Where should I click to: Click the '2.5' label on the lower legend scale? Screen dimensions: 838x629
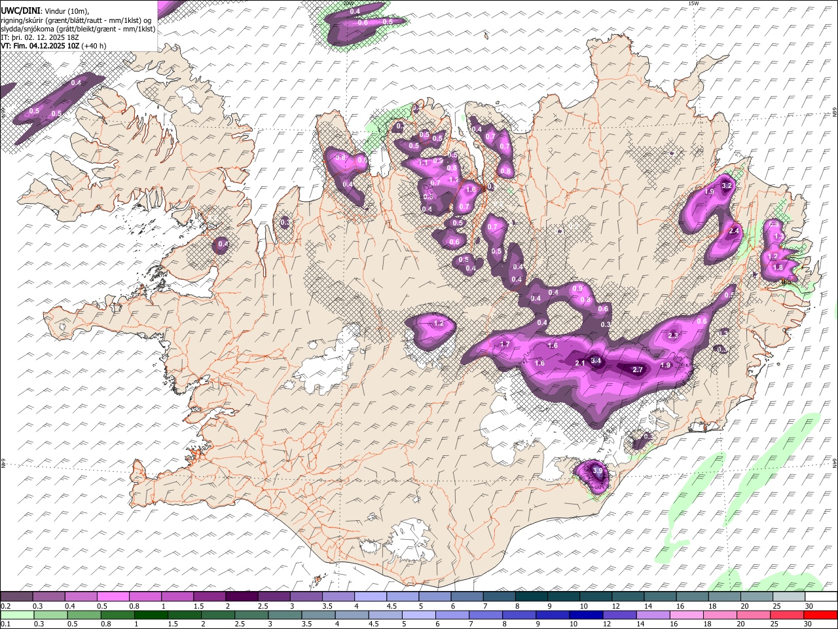pos(240,624)
